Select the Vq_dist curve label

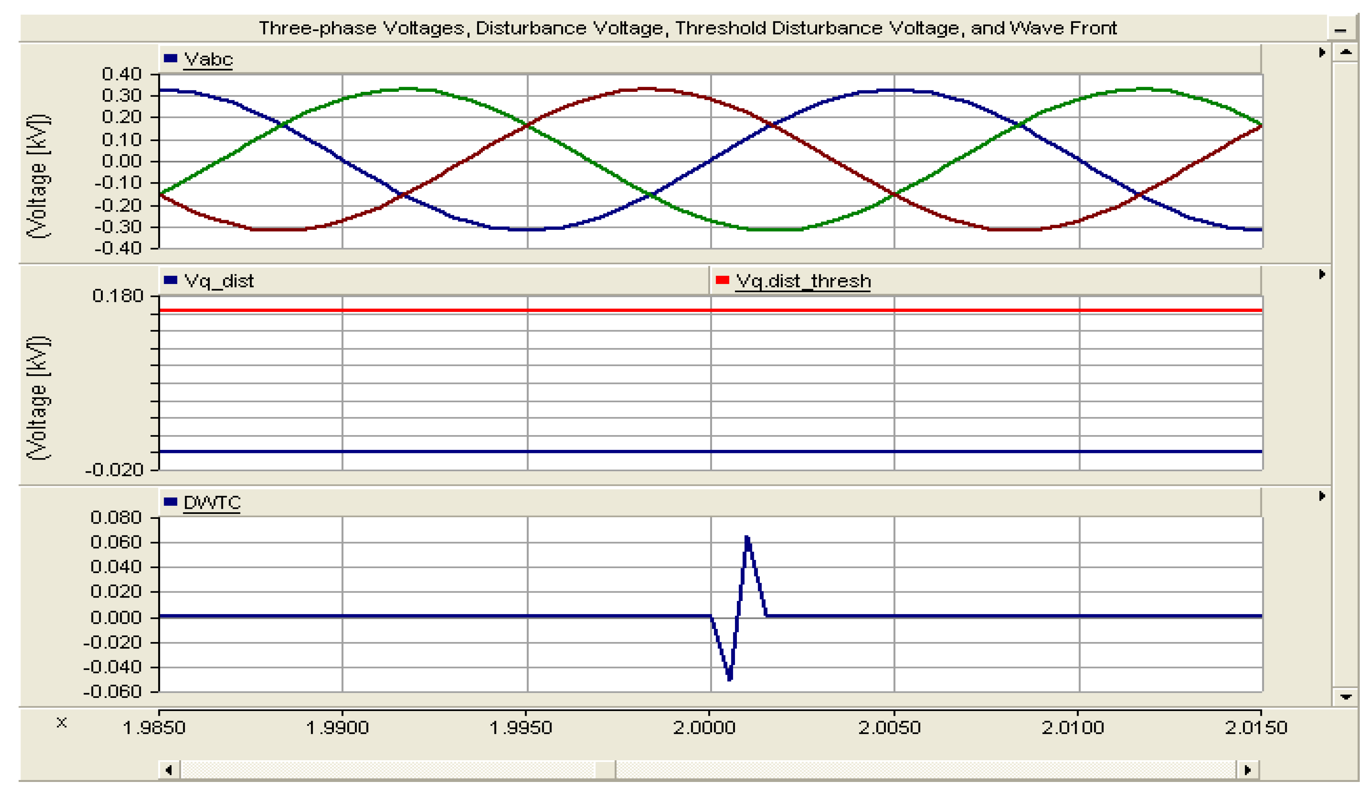(219, 281)
